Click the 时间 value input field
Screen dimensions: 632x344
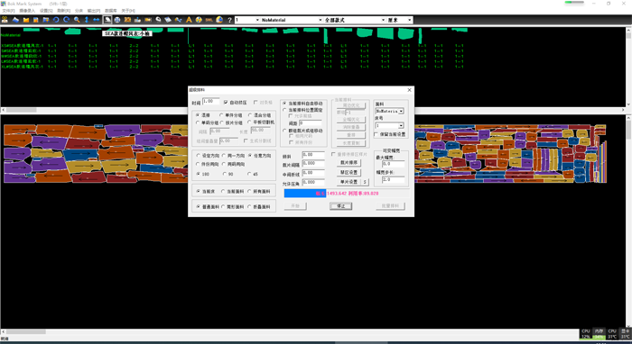click(x=211, y=101)
